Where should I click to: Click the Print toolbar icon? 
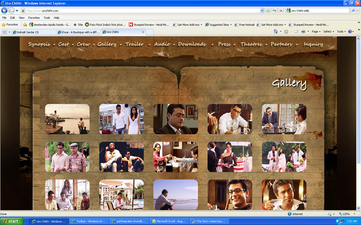(x=303, y=31)
